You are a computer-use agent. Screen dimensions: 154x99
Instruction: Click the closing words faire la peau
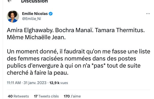[x=51, y=73]
